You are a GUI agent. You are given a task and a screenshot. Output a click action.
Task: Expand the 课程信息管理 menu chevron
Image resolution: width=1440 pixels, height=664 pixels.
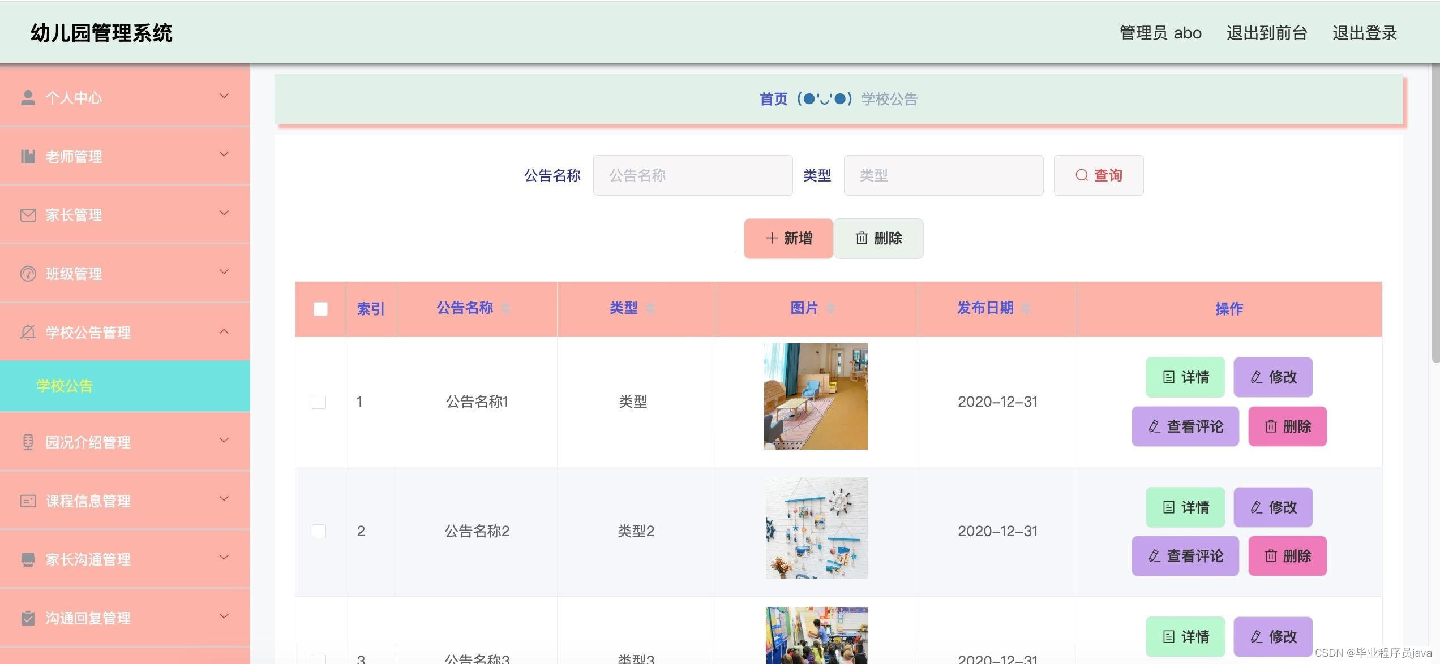point(224,499)
